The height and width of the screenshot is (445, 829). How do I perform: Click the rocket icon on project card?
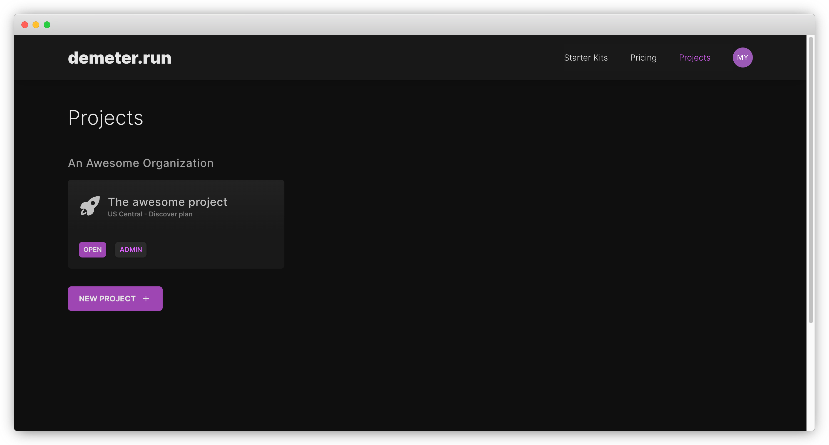(90, 206)
